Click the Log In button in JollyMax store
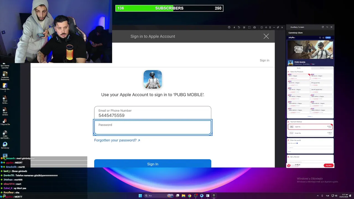Viewport: 354px width, 199px height. [328, 38]
